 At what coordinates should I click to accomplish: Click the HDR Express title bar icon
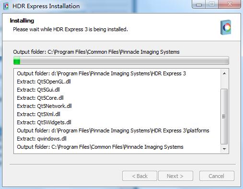coord(6,6)
